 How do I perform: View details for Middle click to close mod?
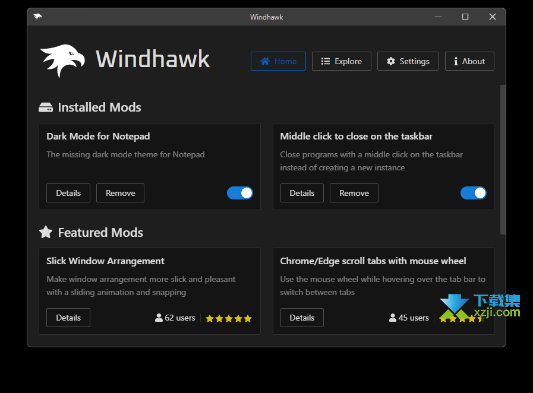[302, 193]
